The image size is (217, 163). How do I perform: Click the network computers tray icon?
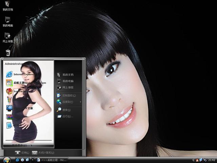[x=201, y=160]
